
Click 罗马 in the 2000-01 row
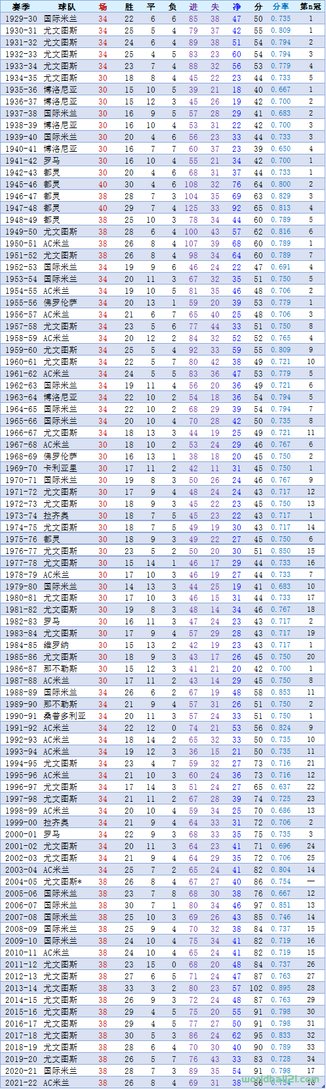(52, 834)
